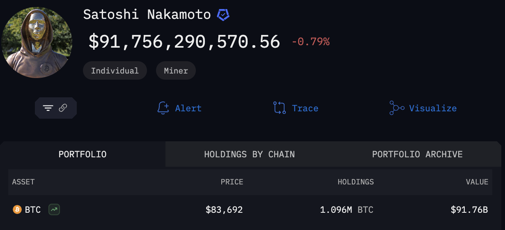Screen dimensions: 505x230
Task: Sort by the Holdings column header
Action: point(356,182)
